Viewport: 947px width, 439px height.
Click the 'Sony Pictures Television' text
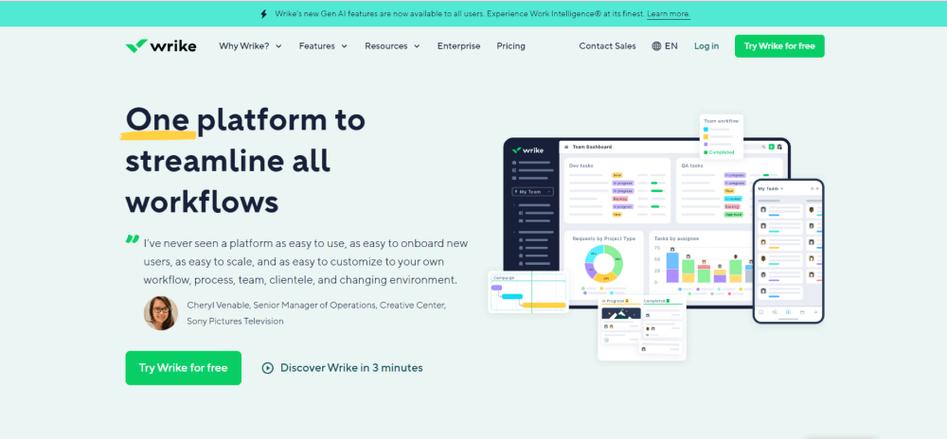click(x=235, y=322)
